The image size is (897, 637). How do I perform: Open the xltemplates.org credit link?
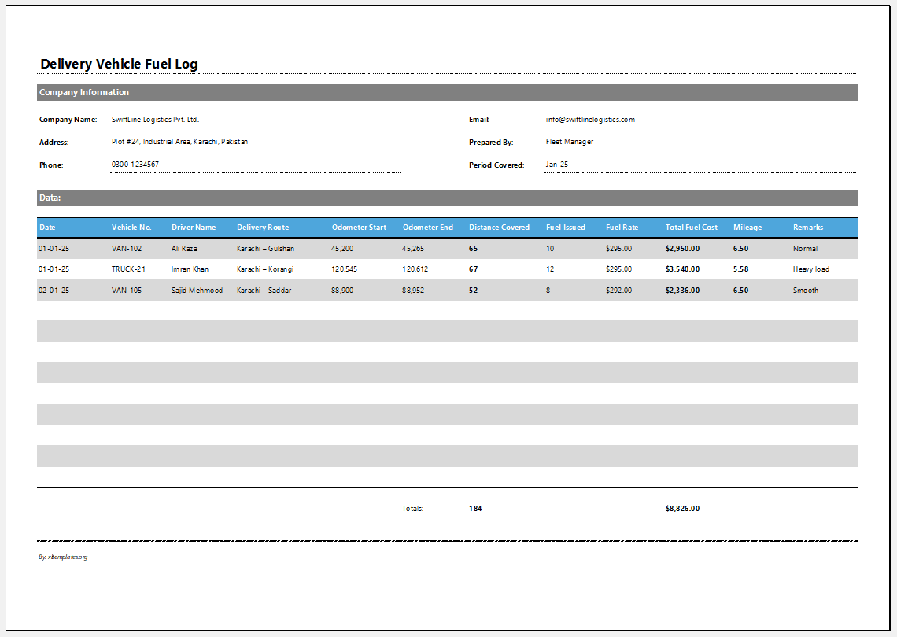63,557
